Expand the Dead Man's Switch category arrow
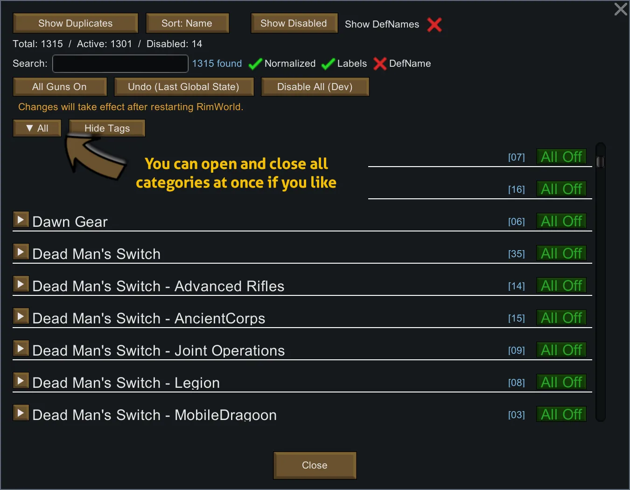Viewport: 630px width, 490px height. 21,252
